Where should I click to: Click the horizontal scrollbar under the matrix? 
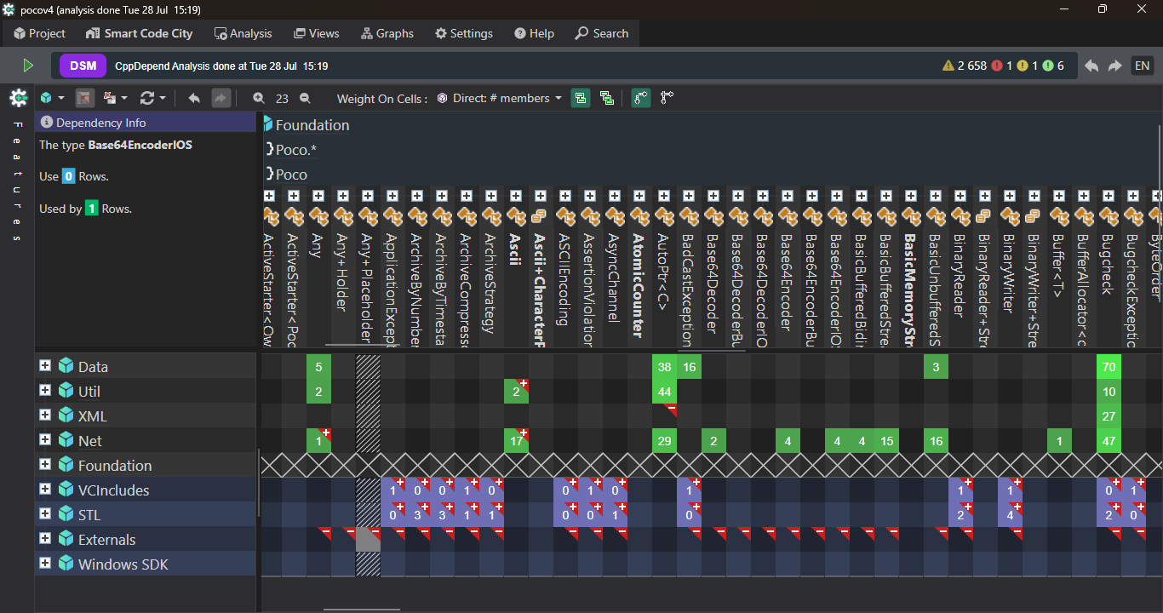tap(362, 610)
